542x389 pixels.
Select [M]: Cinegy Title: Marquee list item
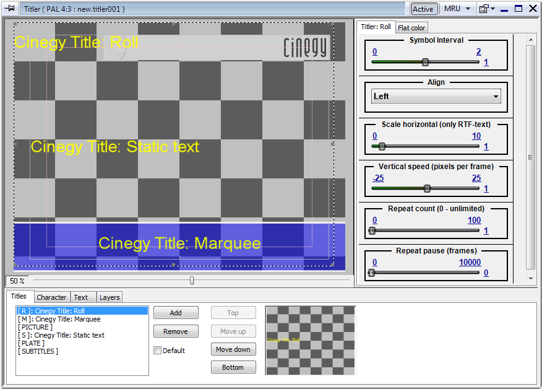point(82,319)
